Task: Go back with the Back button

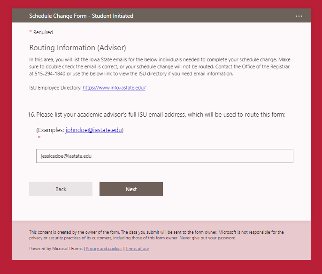Action: [x=61, y=189]
